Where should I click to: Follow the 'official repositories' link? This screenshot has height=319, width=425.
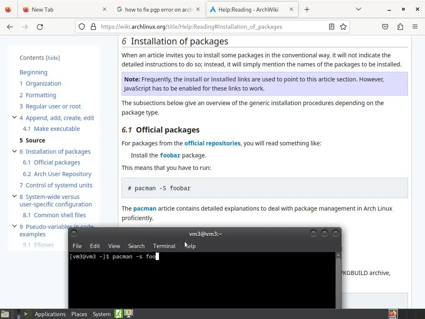[212, 143]
